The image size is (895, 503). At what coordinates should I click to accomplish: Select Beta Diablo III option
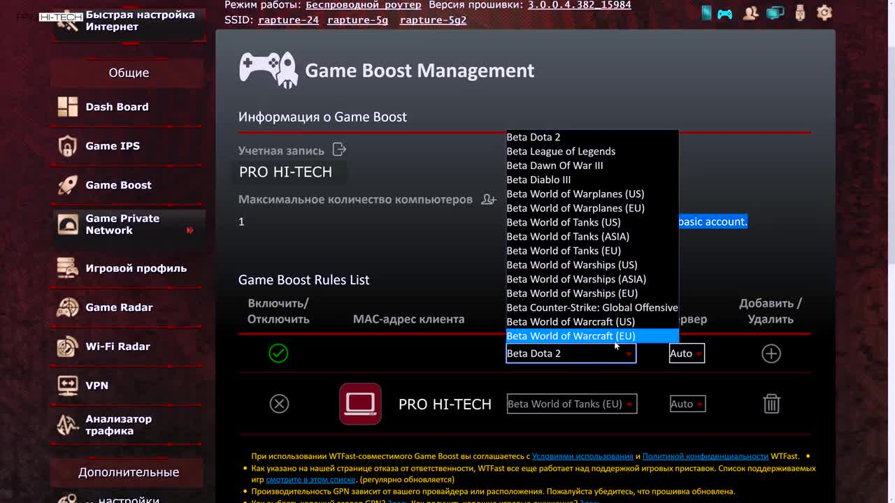592,180
